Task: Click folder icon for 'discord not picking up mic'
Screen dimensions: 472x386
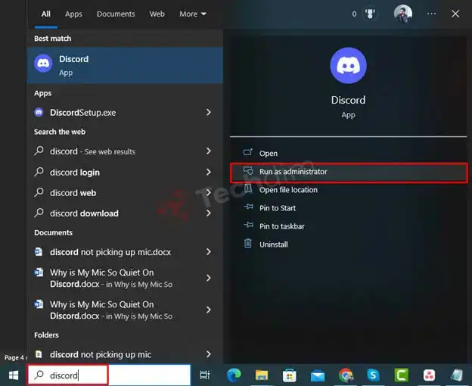Action: tap(39, 354)
